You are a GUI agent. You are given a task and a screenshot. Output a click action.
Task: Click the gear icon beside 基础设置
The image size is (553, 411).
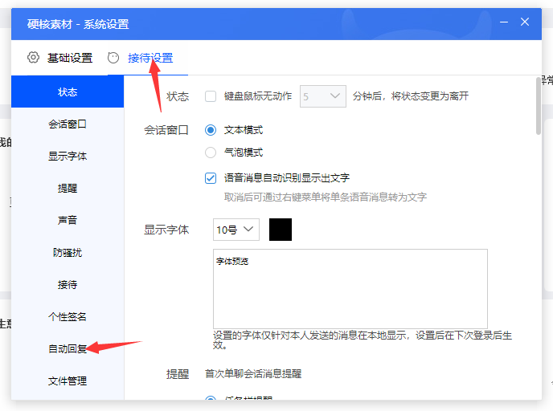click(x=33, y=58)
